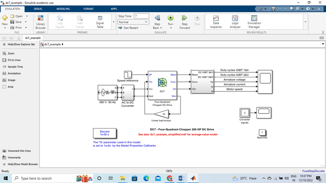
Task: Click the FixedStepDiscrete solver link
Action: tap(313, 171)
